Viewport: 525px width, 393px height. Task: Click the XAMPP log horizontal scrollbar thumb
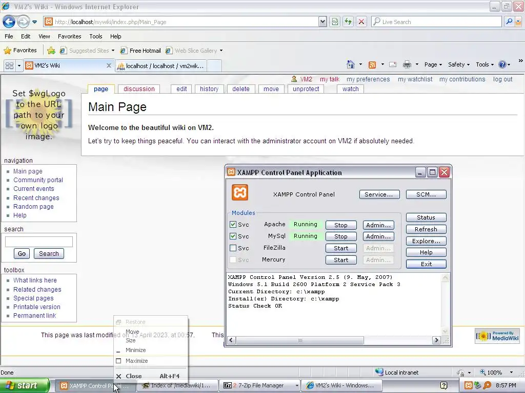coord(300,340)
